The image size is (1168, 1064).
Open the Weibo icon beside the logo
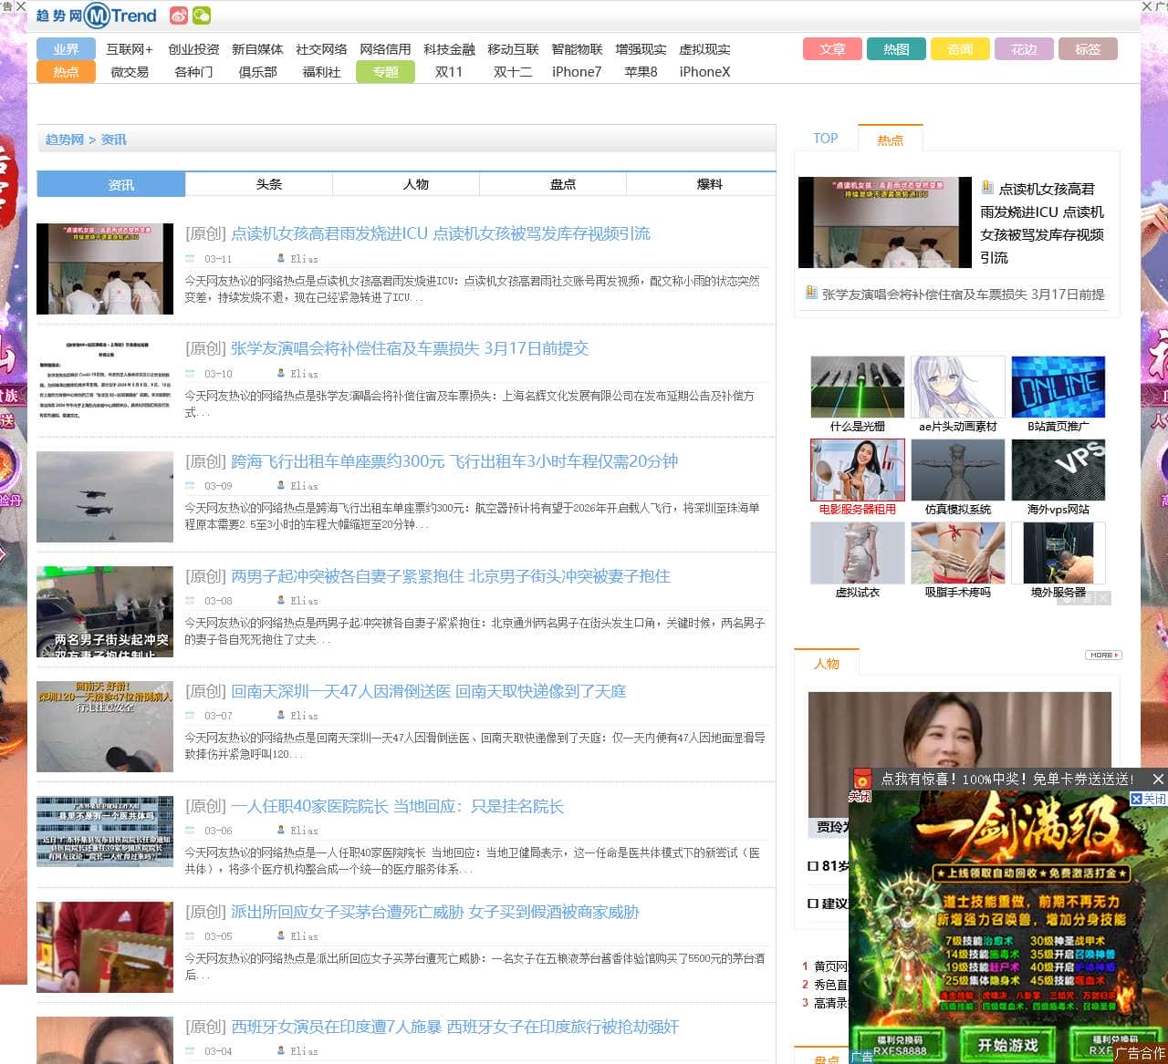pos(179,15)
